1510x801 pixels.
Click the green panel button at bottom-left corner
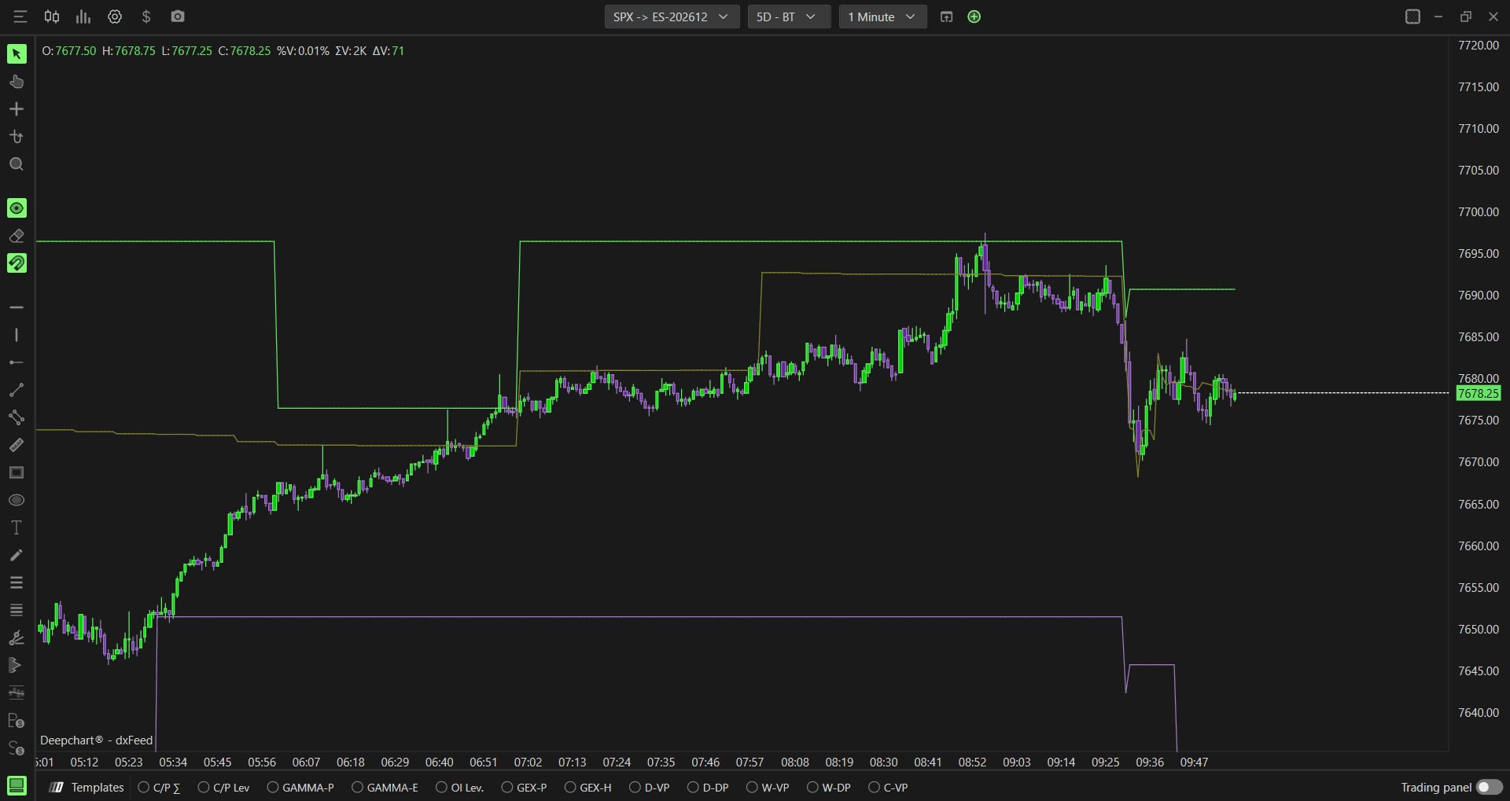point(17,785)
